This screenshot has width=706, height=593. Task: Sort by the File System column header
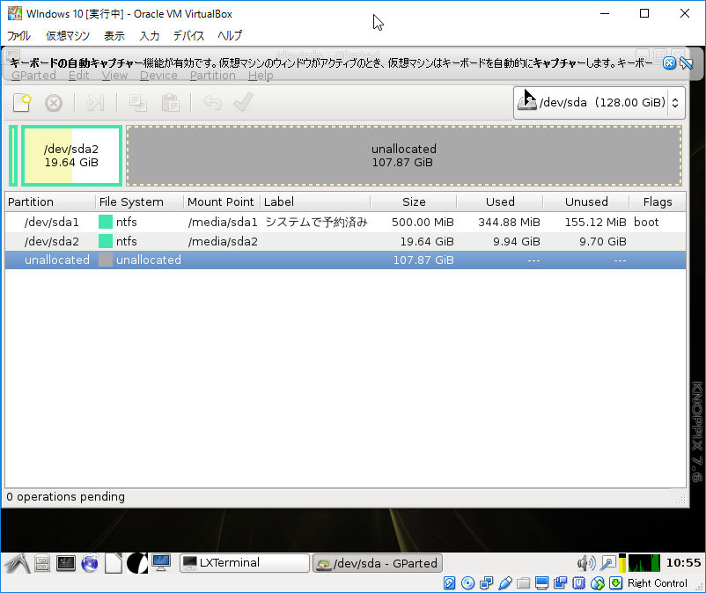tap(139, 202)
